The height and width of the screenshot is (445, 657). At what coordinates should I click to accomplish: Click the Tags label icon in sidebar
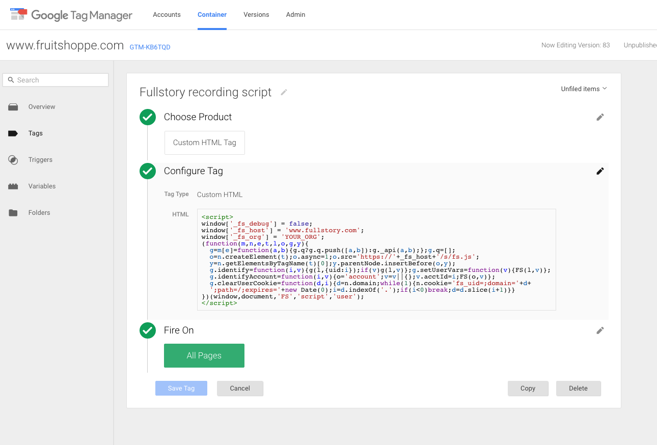13,133
